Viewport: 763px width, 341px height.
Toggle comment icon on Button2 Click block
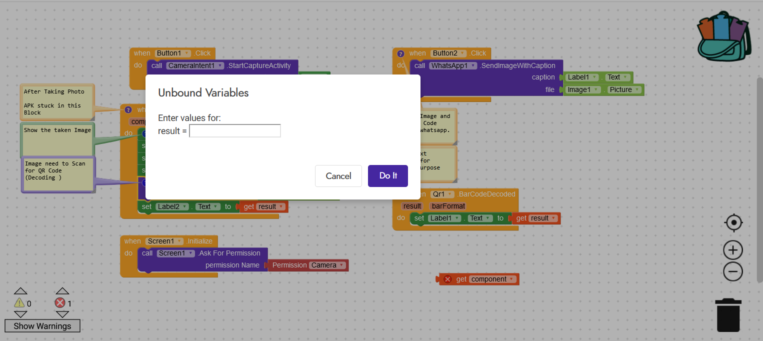[x=400, y=53]
